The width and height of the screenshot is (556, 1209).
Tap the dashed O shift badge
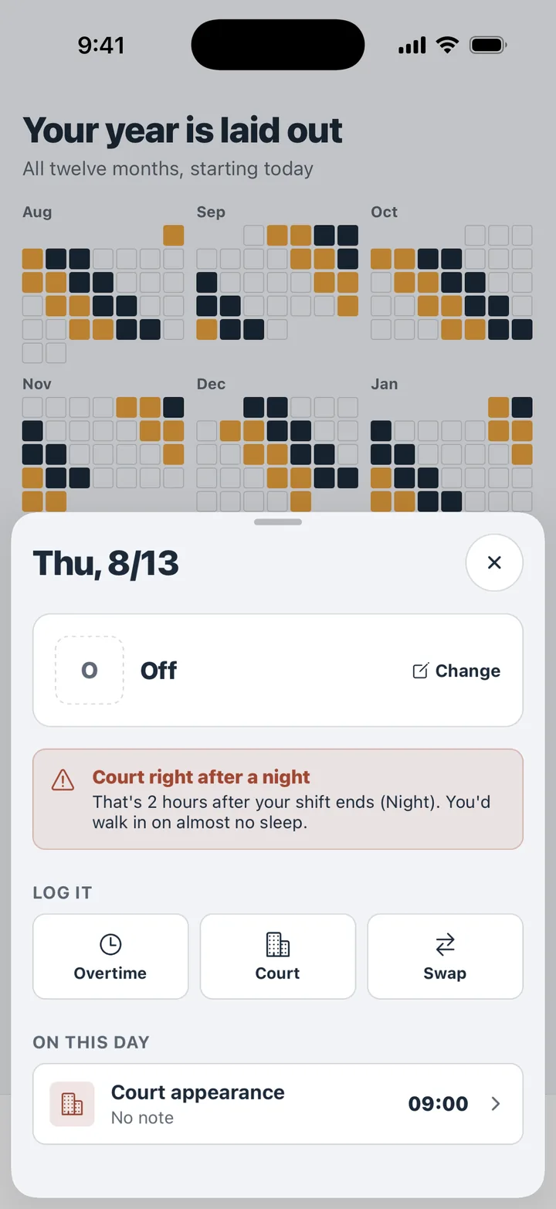pos(90,670)
